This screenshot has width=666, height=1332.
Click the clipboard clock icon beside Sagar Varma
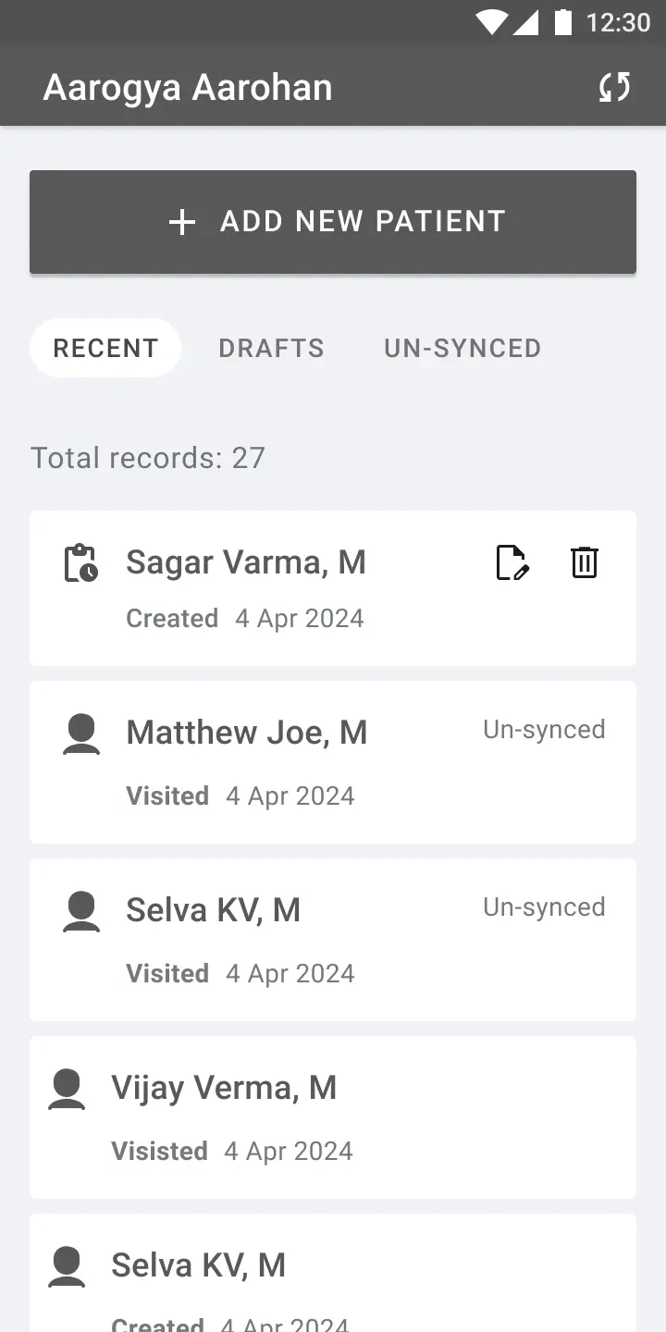pos(80,562)
